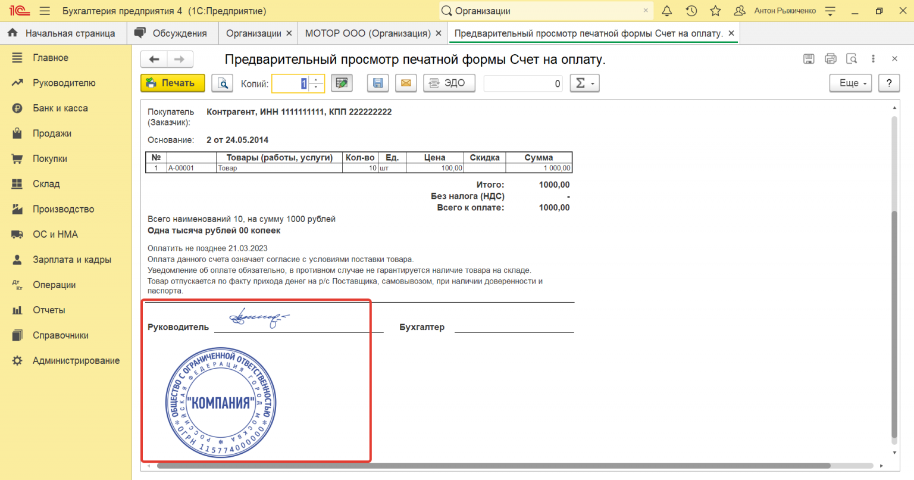Open the Еще dropdown menu
This screenshot has height=480, width=914.
tap(850, 83)
